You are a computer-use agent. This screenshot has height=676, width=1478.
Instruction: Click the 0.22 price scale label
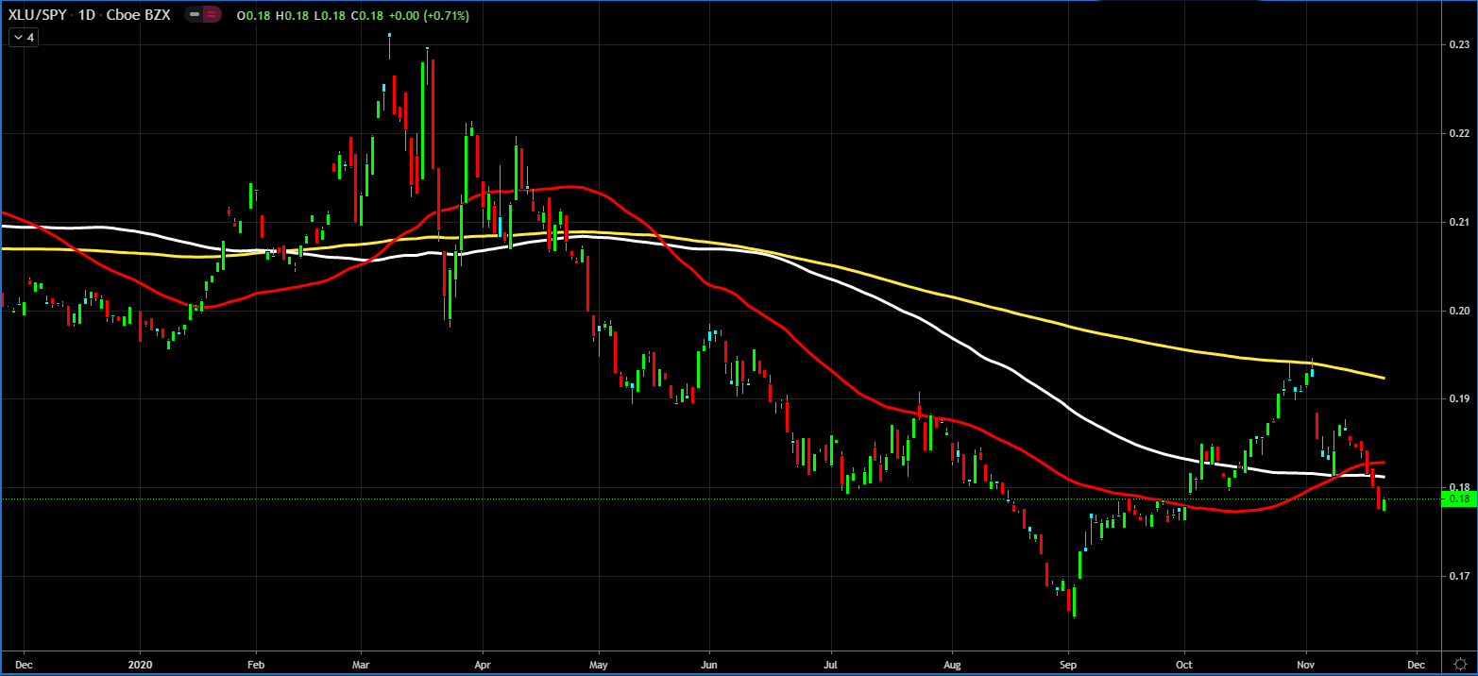[x=1458, y=133]
